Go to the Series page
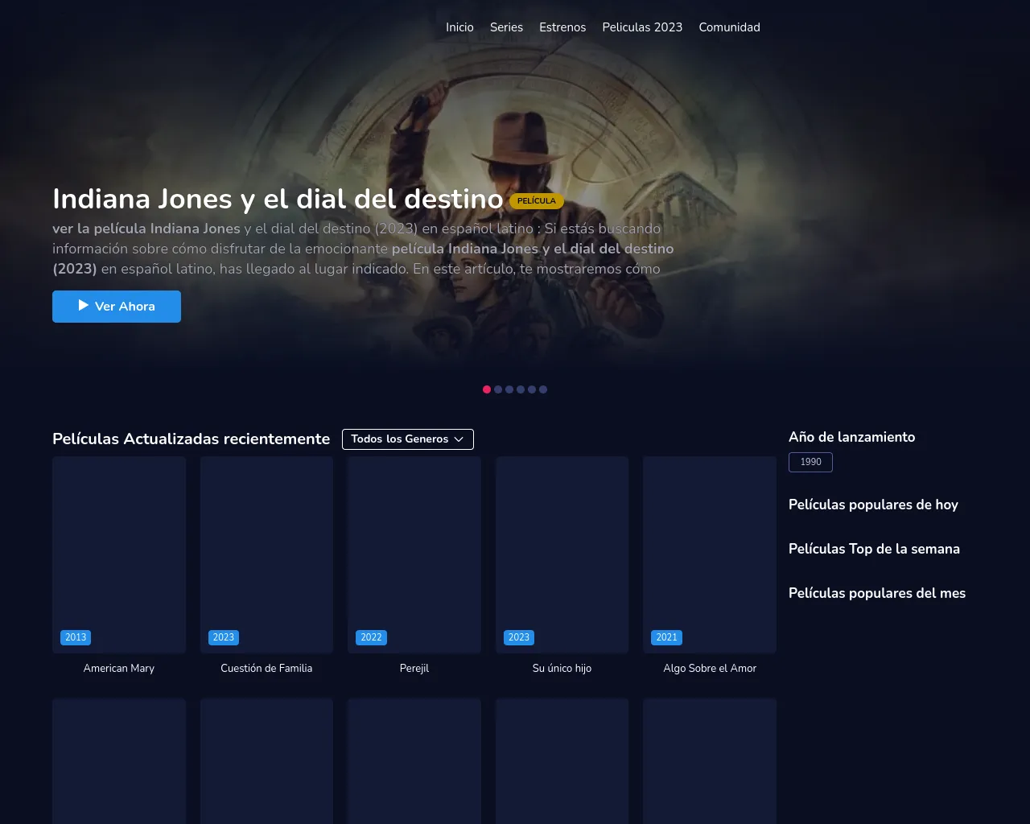Image resolution: width=1030 pixels, height=824 pixels. click(x=506, y=27)
